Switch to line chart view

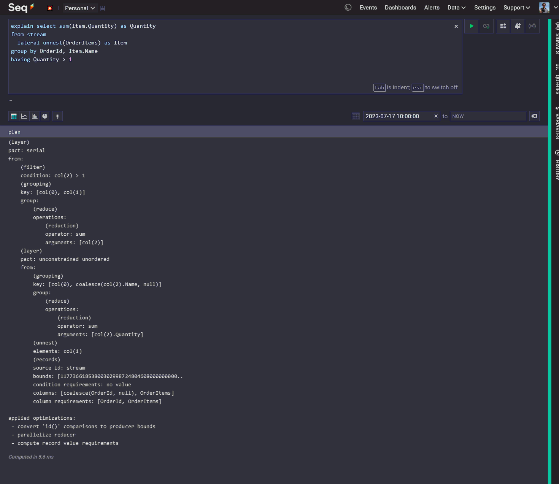(24, 116)
